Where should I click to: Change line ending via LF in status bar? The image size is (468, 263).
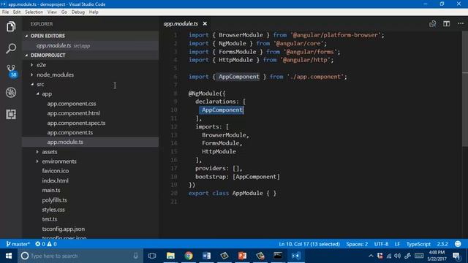coord(397,244)
